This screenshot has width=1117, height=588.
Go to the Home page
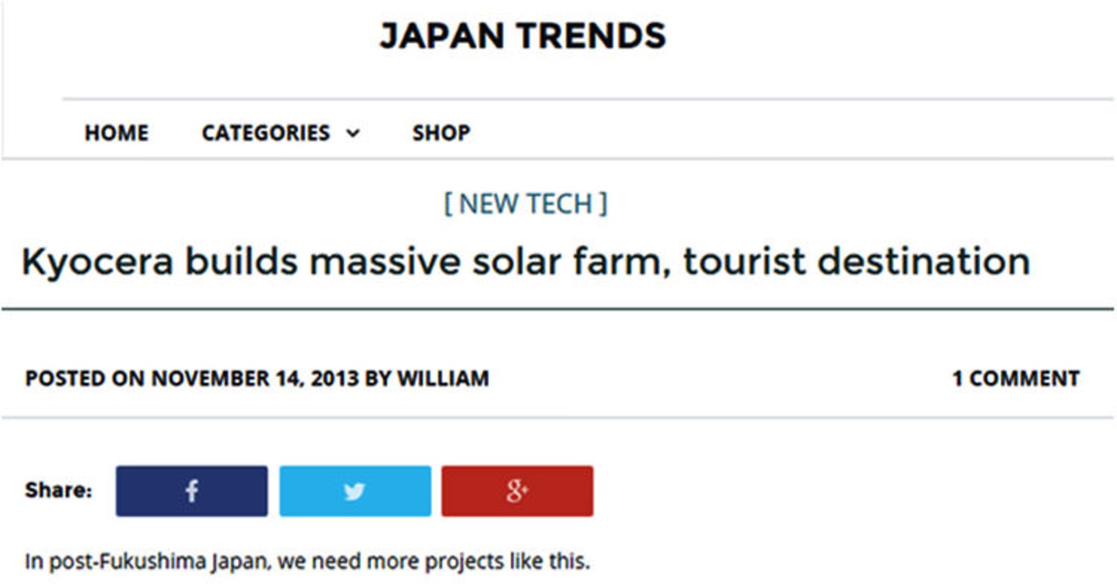click(116, 133)
